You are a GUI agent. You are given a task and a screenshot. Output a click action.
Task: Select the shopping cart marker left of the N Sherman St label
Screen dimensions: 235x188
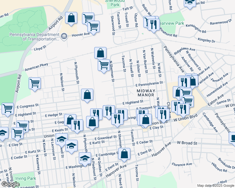[104, 65]
